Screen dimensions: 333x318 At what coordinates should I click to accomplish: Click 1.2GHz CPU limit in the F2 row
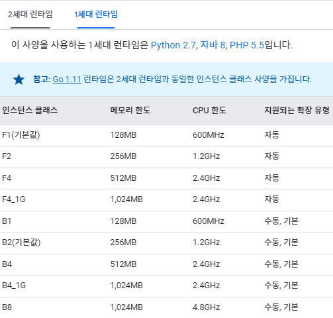point(207,156)
